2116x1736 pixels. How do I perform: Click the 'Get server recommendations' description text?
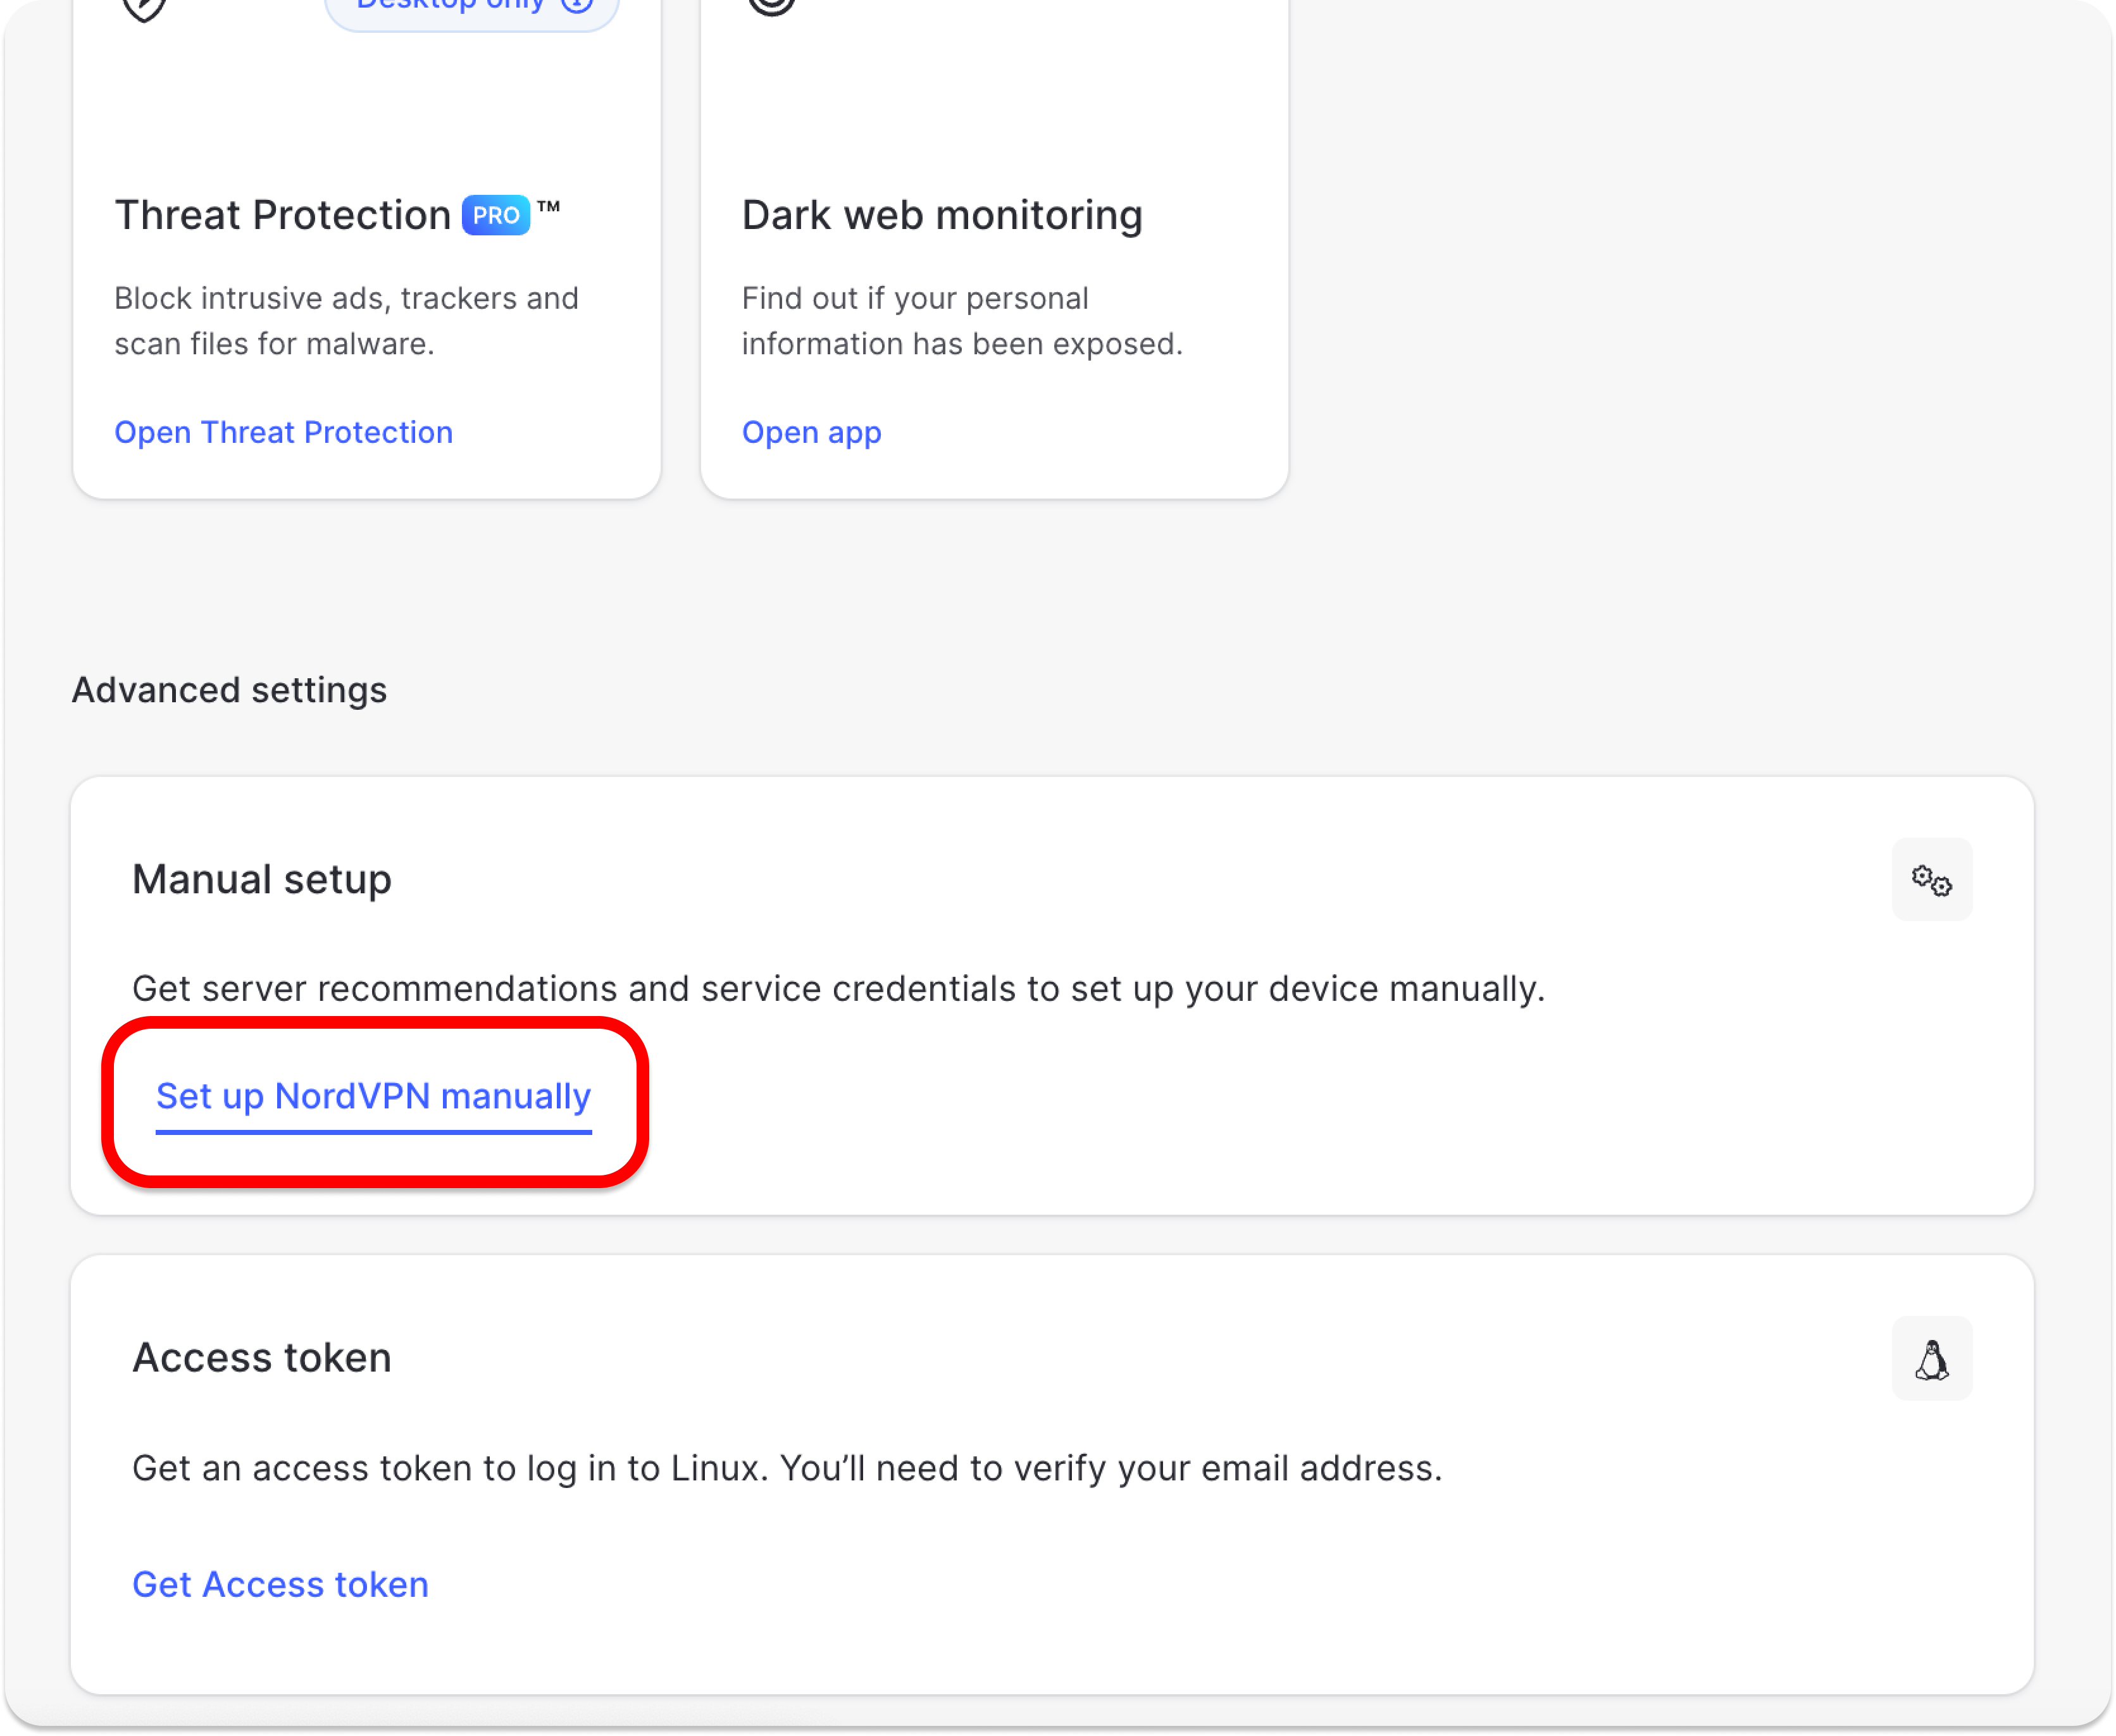tap(838, 989)
